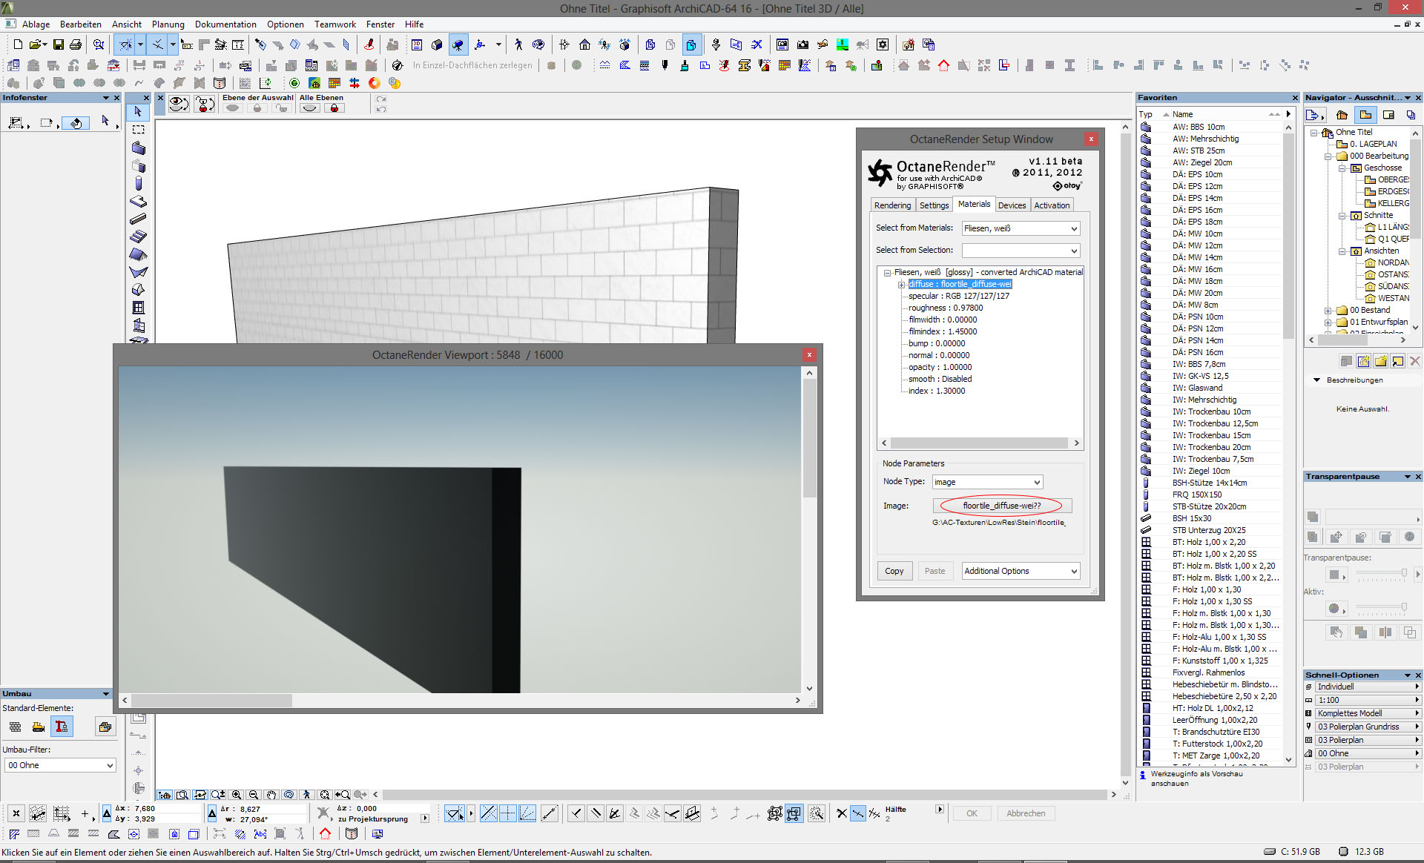Image resolution: width=1424 pixels, height=863 pixels.
Task: Click the toggle layer visibility eye icon
Action: click(178, 105)
